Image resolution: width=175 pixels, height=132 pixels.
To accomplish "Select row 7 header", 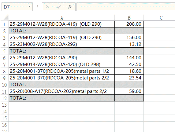I will pos(4,64).
